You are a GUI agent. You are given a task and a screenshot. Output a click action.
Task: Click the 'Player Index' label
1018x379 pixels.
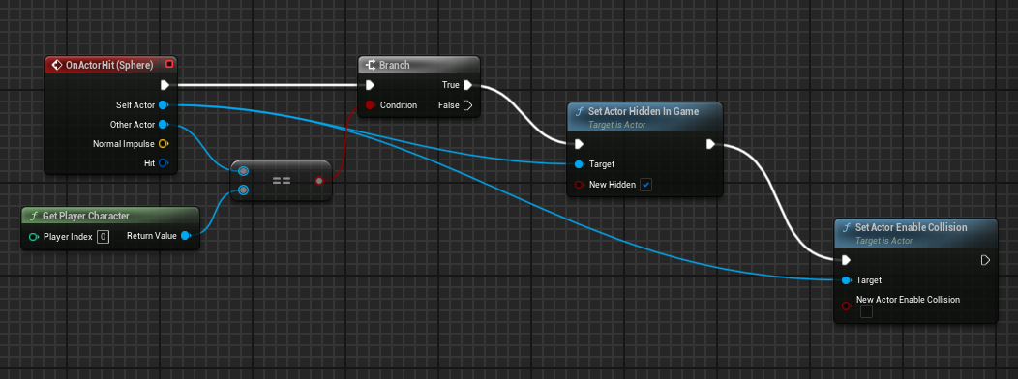coord(68,237)
